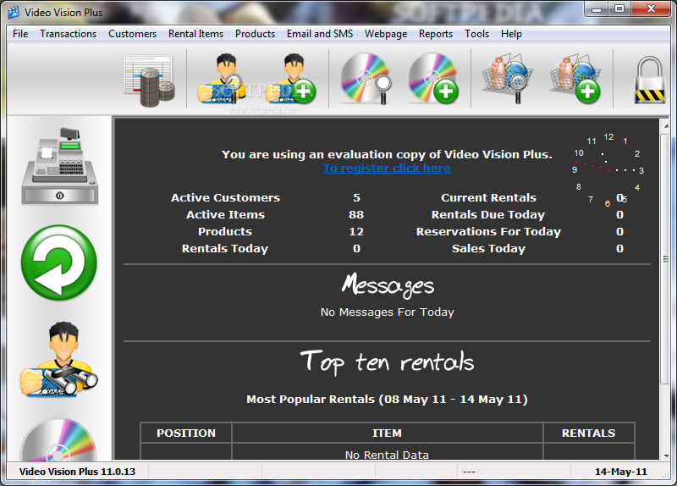Click the add rental disc icon

(x=433, y=79)
